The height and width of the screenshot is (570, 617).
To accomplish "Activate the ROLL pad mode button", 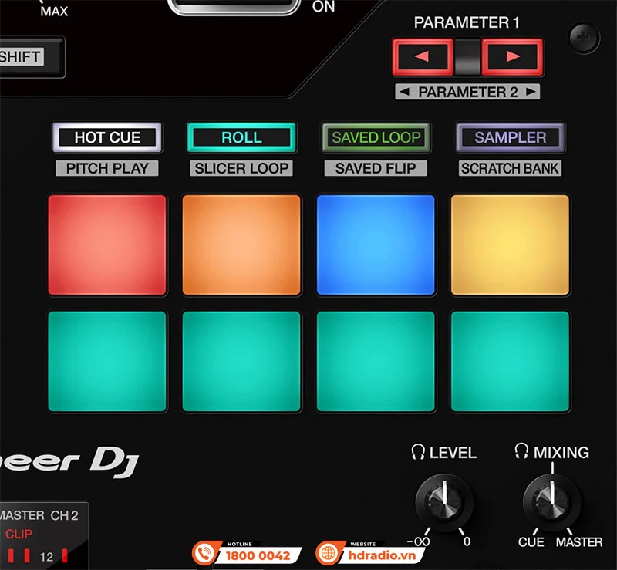I will [x=241, y=137].
